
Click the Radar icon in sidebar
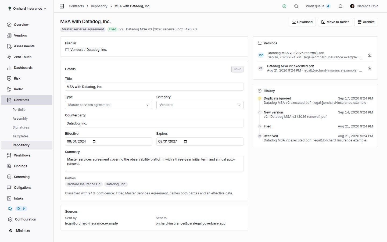[9, 89]
